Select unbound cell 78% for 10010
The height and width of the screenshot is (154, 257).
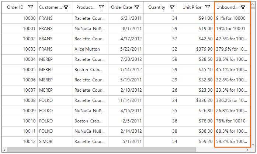232,121
